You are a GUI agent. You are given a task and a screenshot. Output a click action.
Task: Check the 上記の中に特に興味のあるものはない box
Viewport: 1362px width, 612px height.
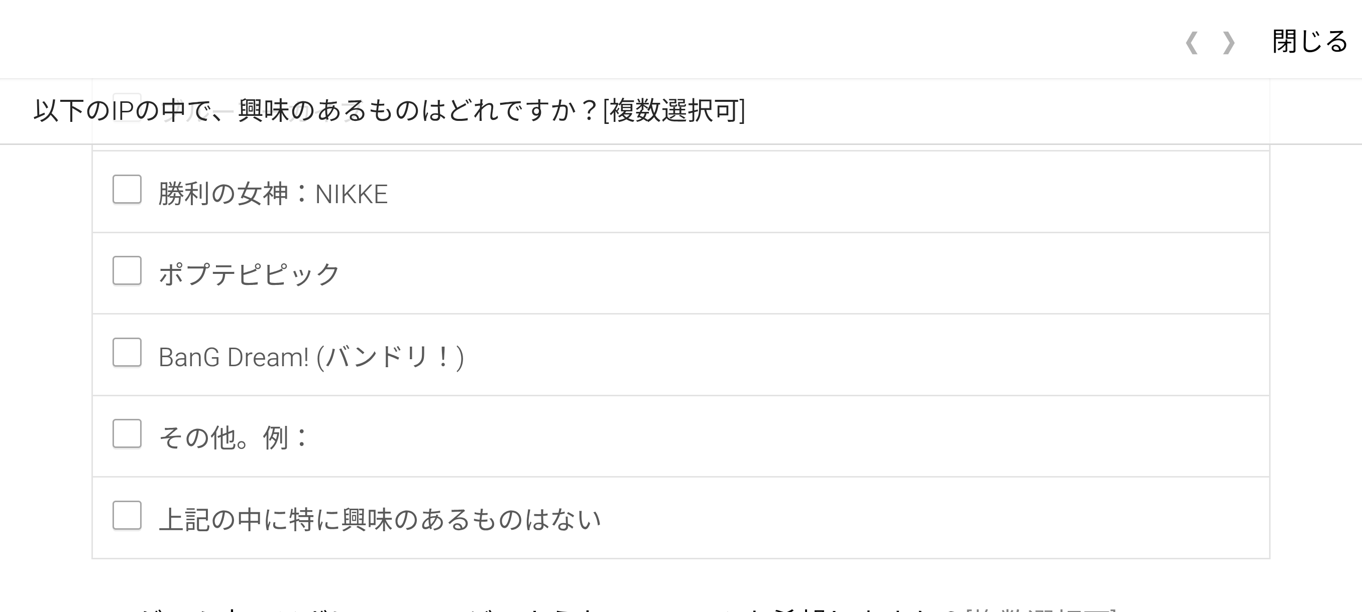click(127, 515)
